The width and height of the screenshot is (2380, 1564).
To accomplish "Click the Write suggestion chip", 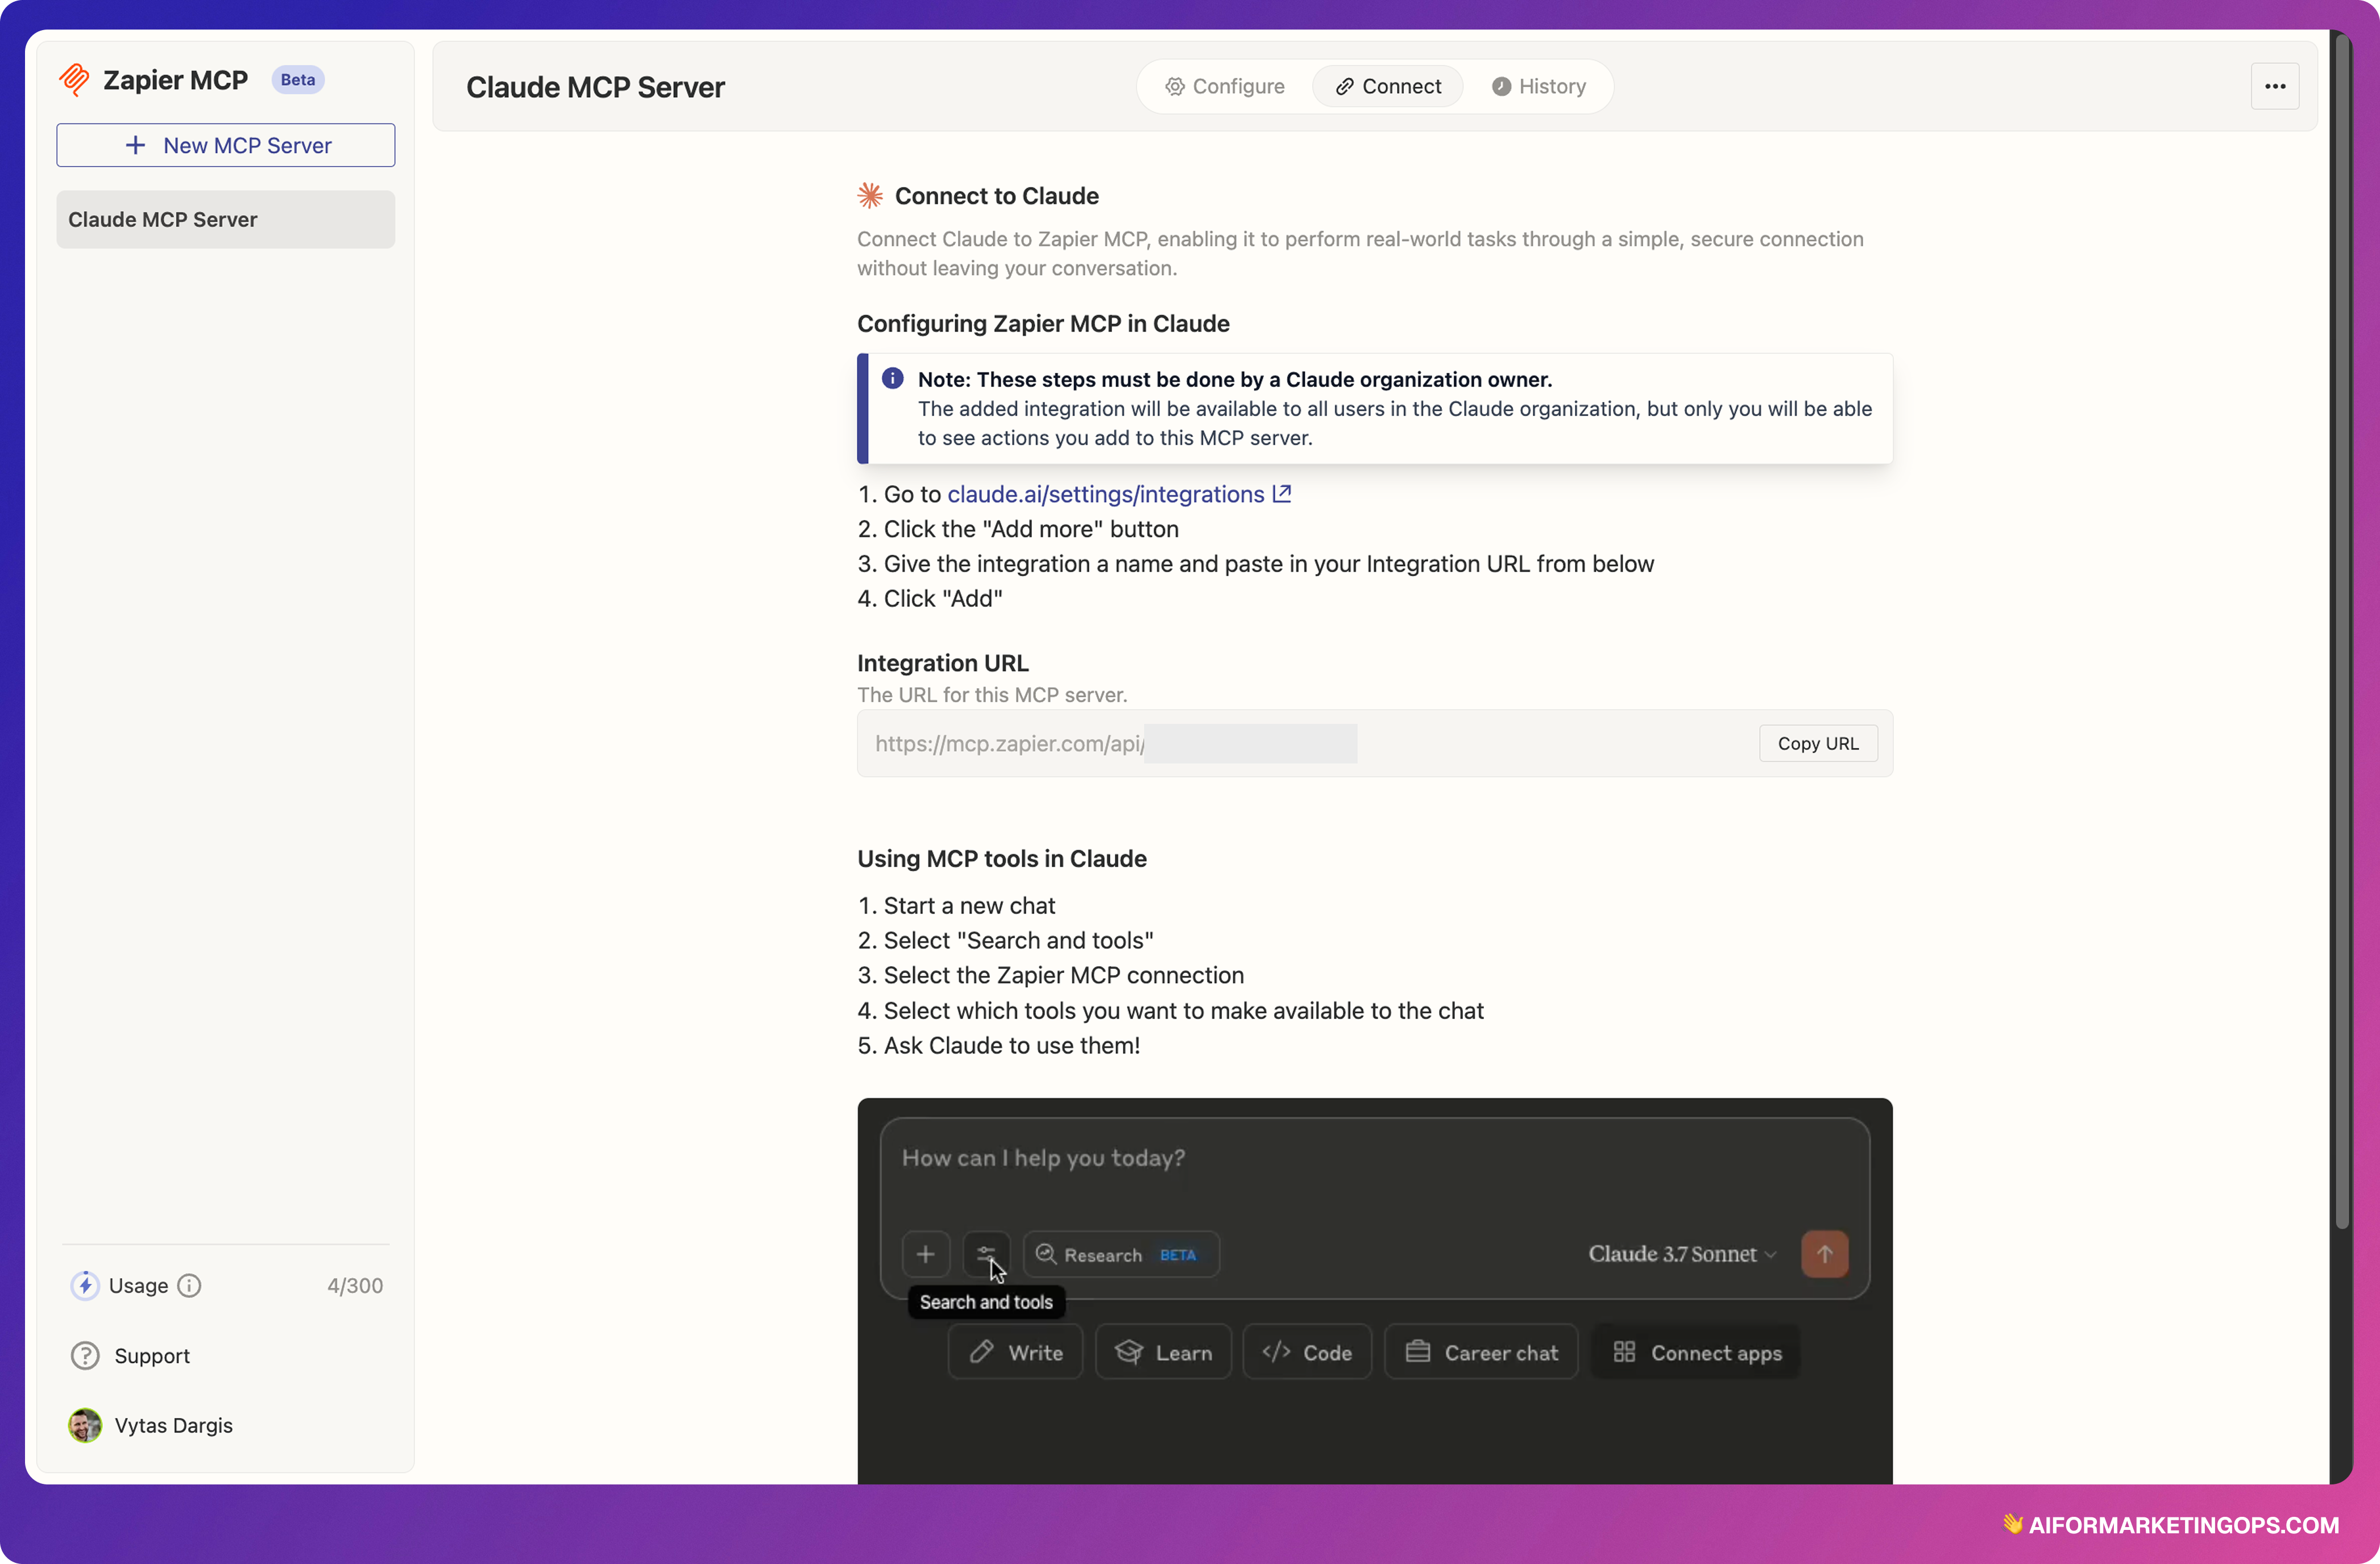I will (1015, 1353).
